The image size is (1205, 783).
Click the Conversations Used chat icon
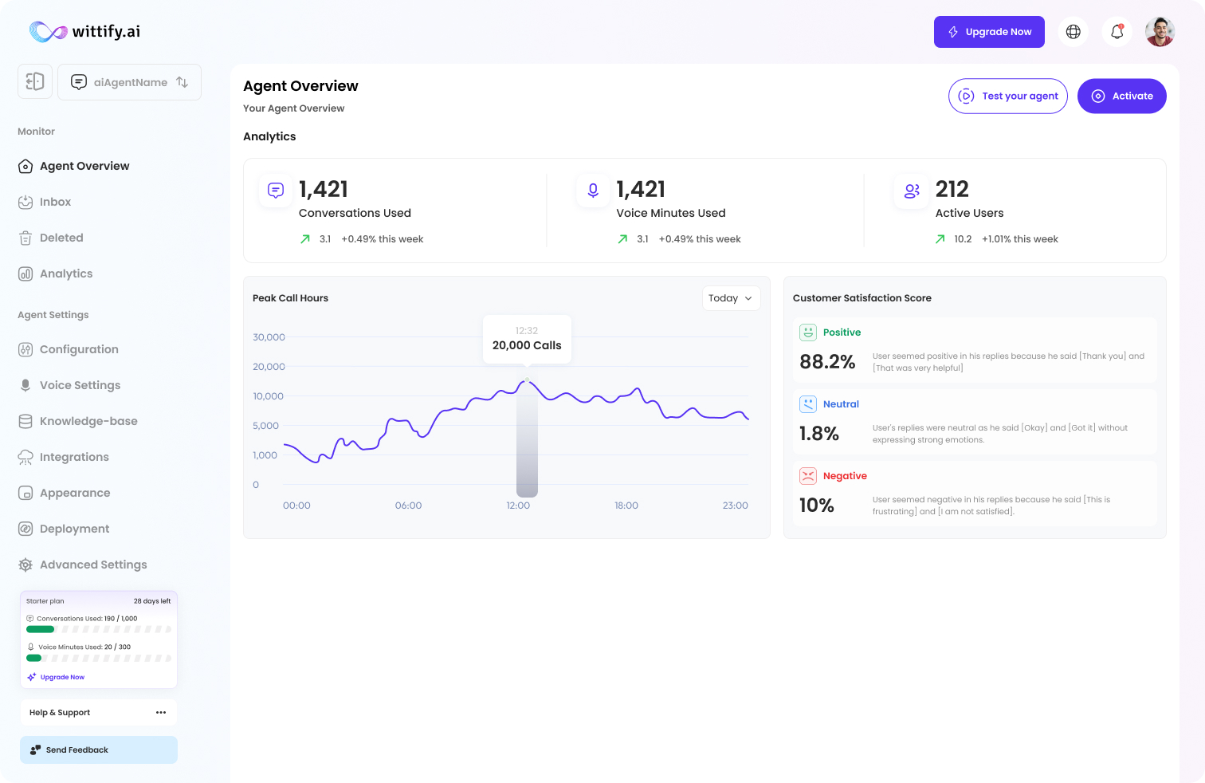click(276, 191)
